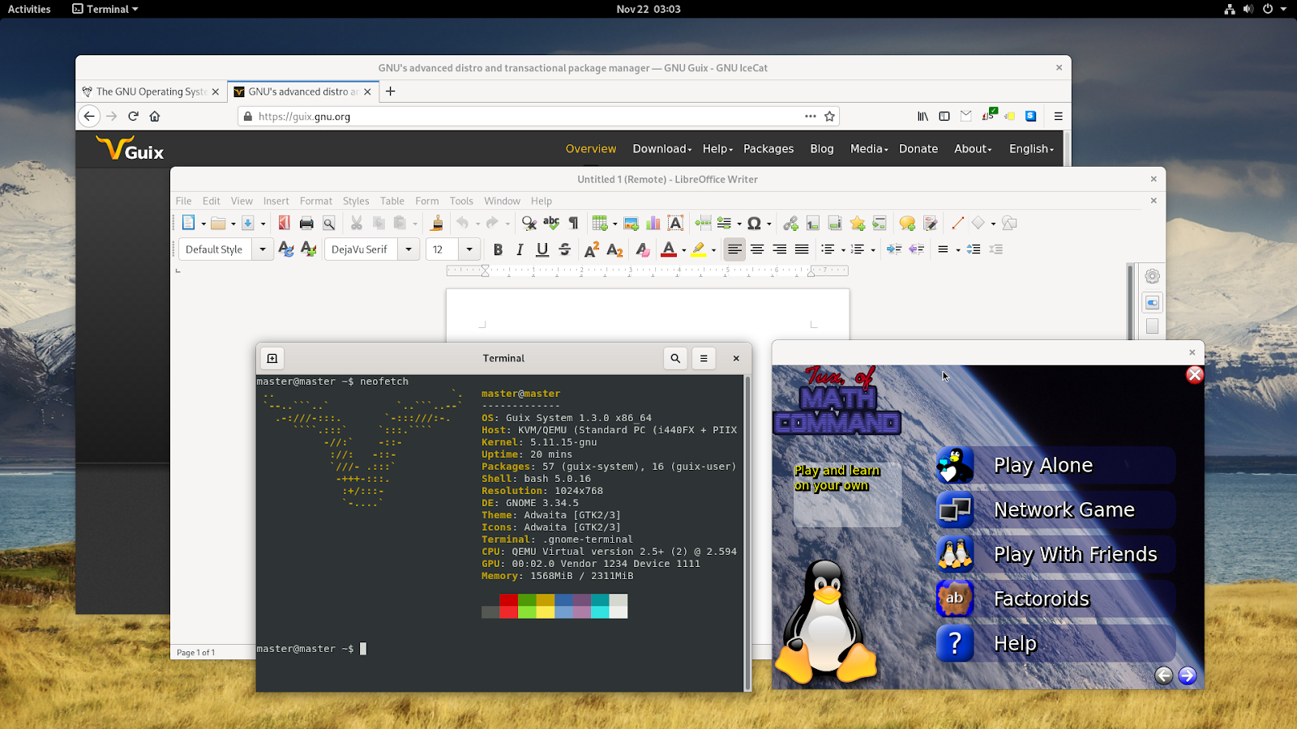Click the Font Color red A swatch
The width and height of the screenshot is (1297, 729).
point(669,249)
